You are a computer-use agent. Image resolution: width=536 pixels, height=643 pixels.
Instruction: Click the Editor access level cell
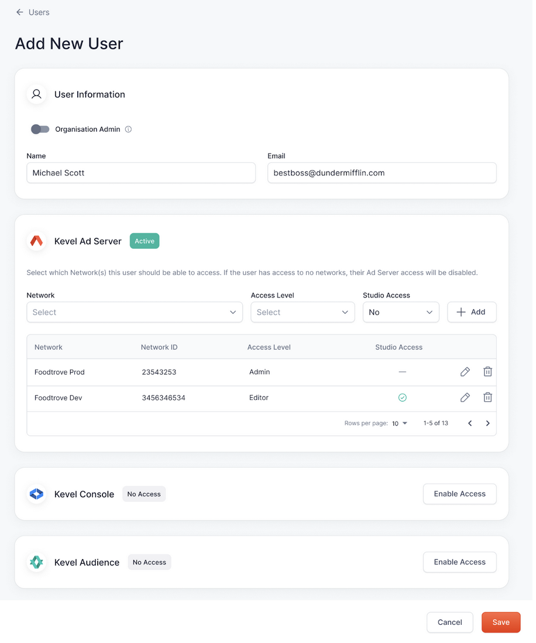(x=259, y=398)
